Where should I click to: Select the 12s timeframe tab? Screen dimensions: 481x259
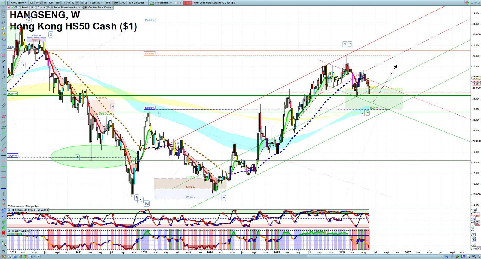(x=32, y=2)
